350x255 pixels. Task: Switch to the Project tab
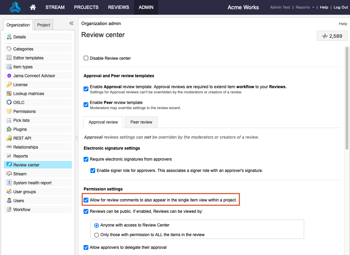point(43,25)
